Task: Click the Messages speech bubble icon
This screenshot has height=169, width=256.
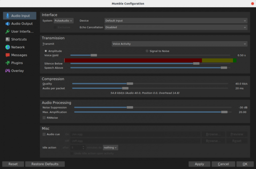Action: [8, 55]
